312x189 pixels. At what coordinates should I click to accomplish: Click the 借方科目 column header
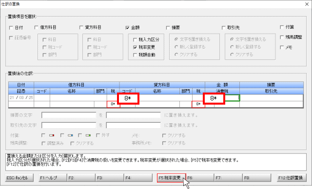[77, 85]
